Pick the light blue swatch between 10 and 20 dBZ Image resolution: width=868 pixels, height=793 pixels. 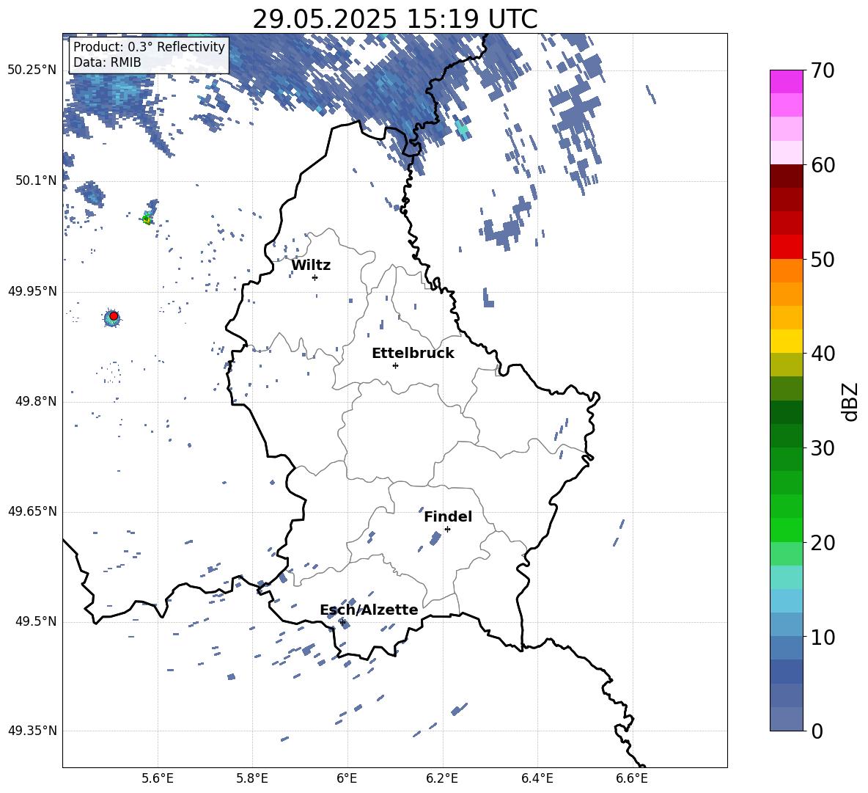[786, 601]
